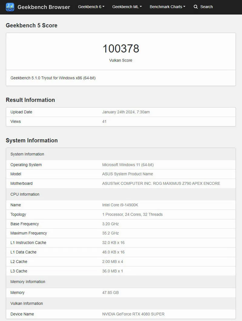Click the 47.85 GB memory value
242x321 pixels.
tap(110, 293)
